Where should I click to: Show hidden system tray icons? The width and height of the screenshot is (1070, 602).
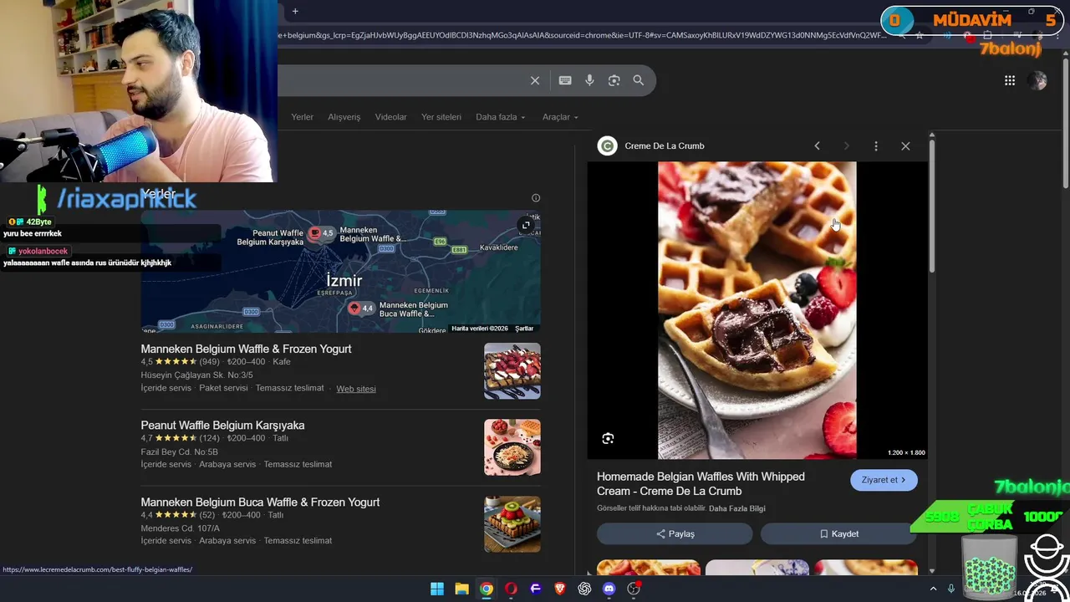click(933, 589)
